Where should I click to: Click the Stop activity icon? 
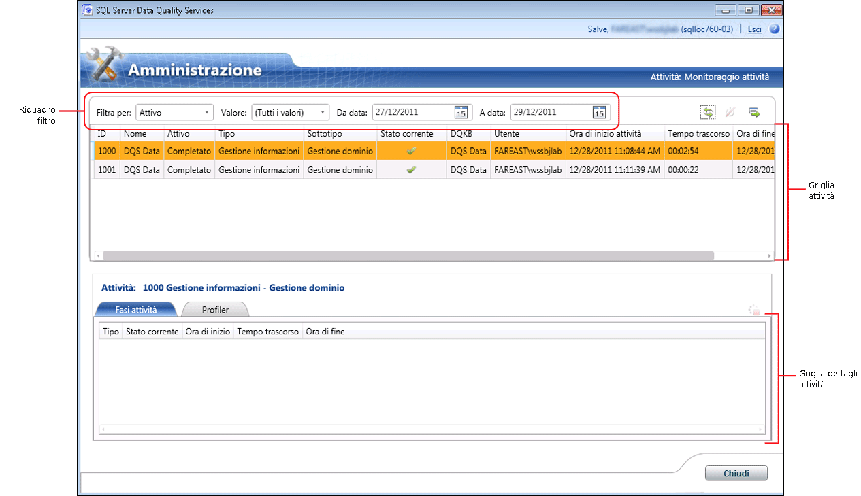click(730, 112)
